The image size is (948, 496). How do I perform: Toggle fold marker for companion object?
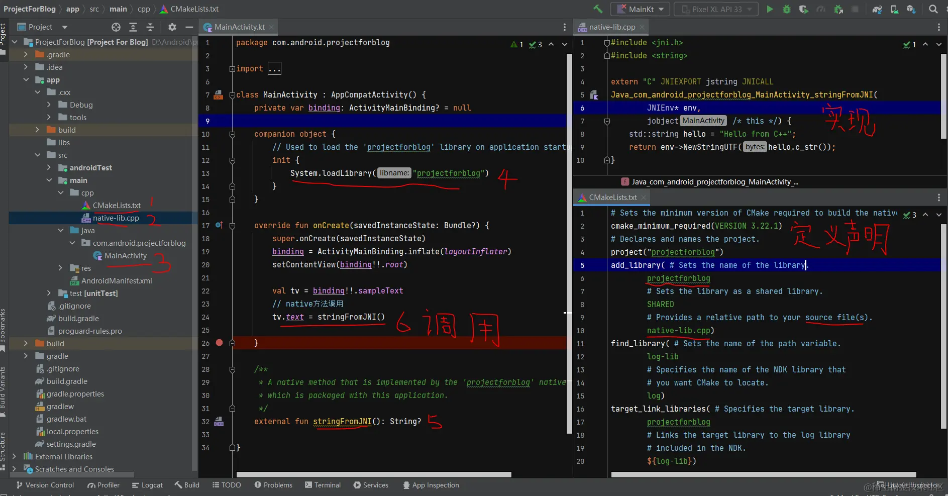pos(232,134)
